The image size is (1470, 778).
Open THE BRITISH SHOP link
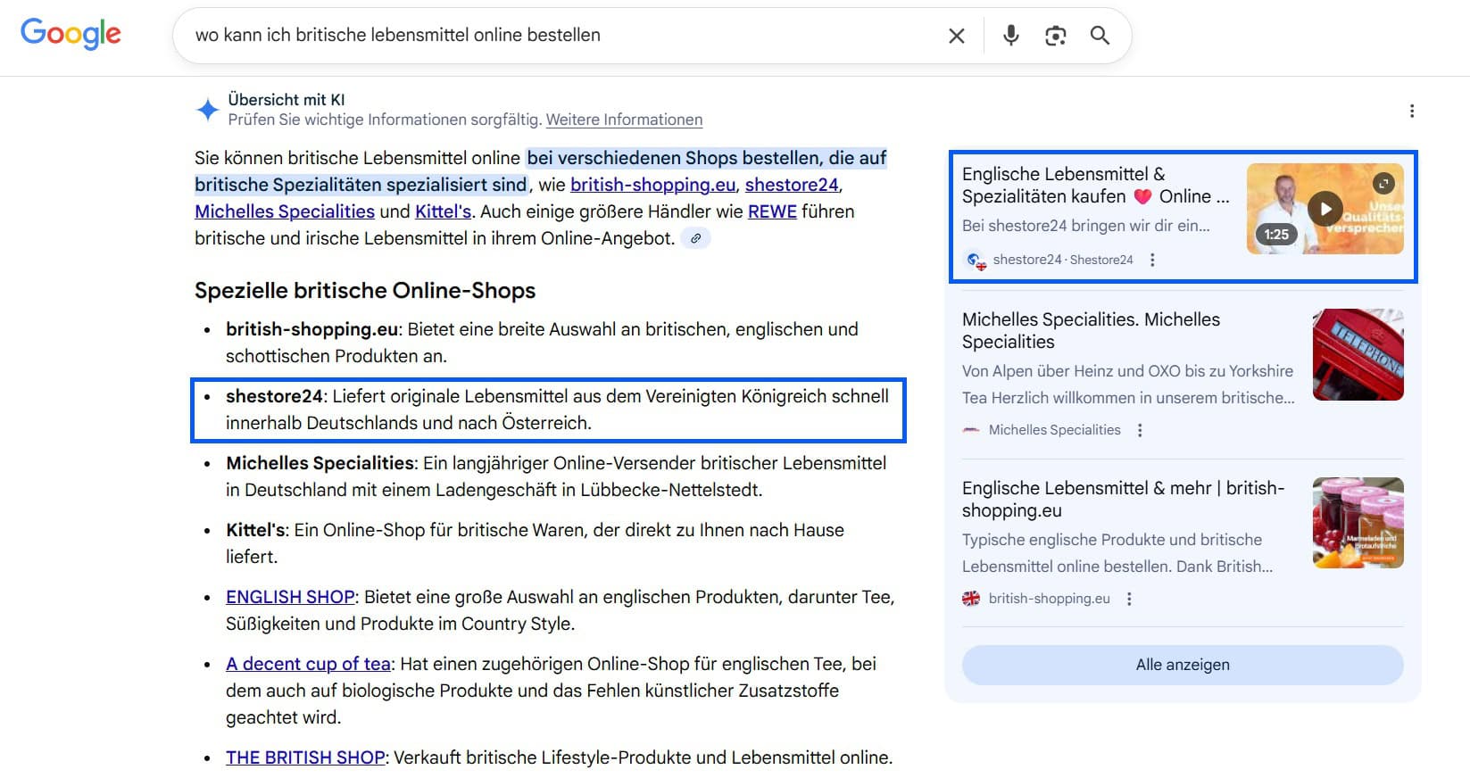pos(305,757)
